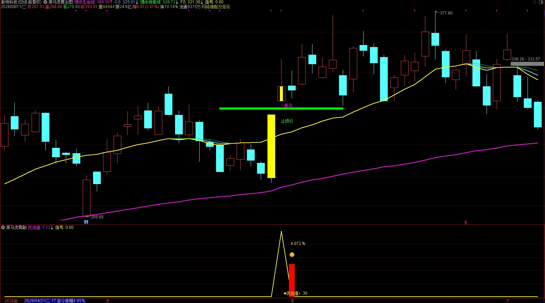
Task: Click the 208.68 low price marker
Action: (95, 217)
